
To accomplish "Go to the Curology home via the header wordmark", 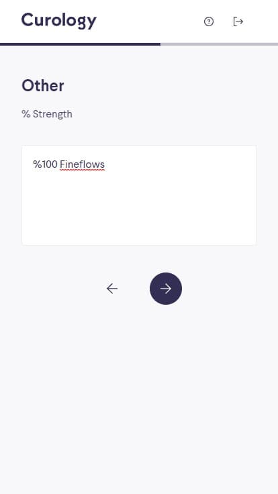I will pyautogui.click(x=59, y=21).
